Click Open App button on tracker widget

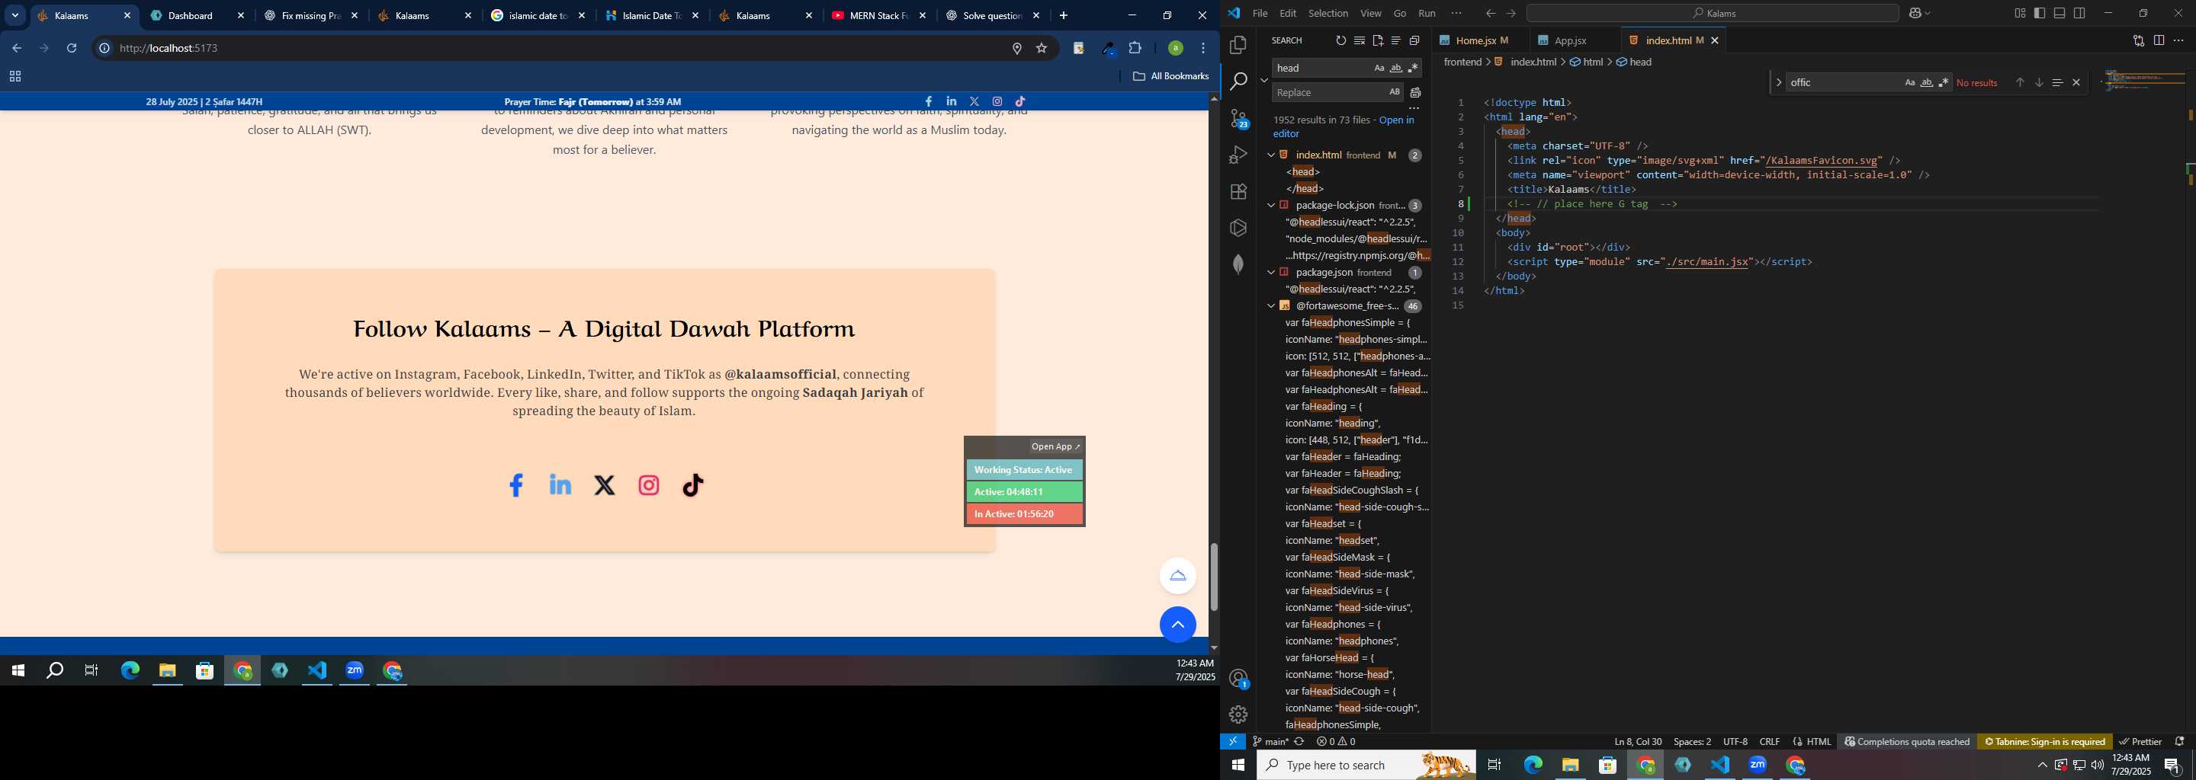tap(1055, 446)
